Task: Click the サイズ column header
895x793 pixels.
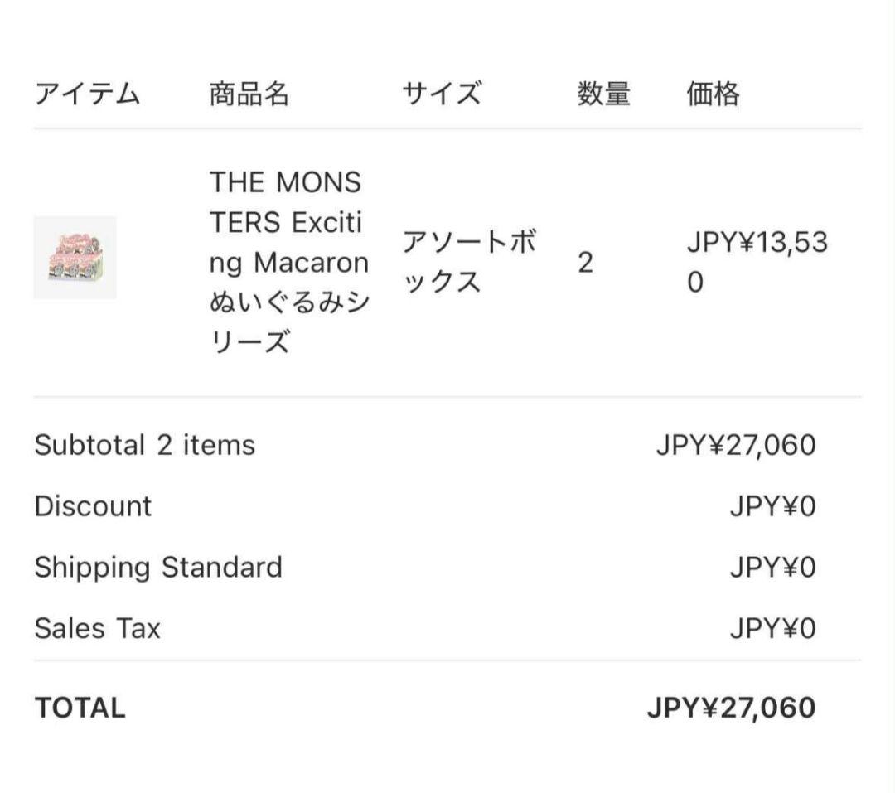Action: 441,94
